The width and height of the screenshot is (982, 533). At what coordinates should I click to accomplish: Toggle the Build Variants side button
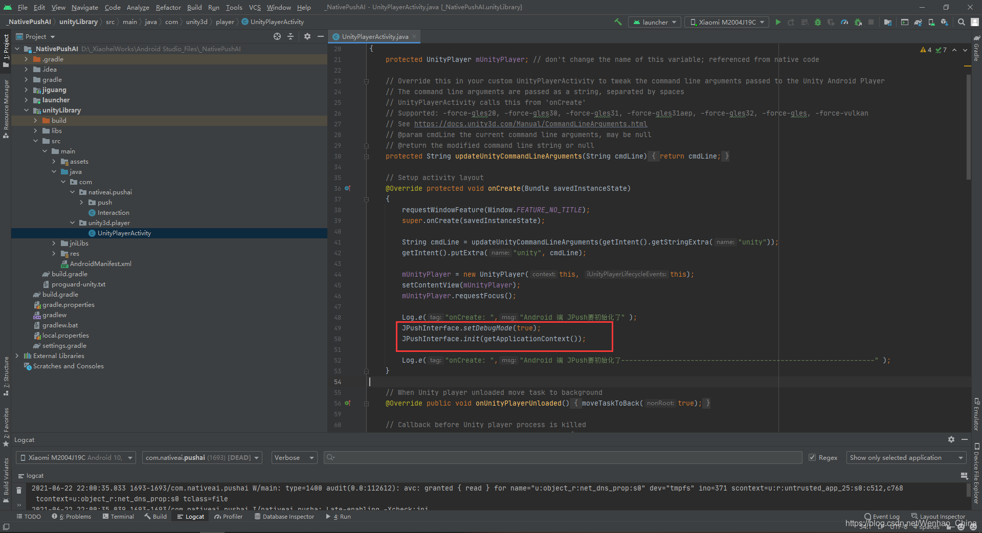(6, 480)
